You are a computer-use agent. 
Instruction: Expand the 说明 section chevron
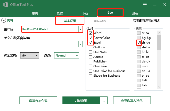(x=3, y=20)
